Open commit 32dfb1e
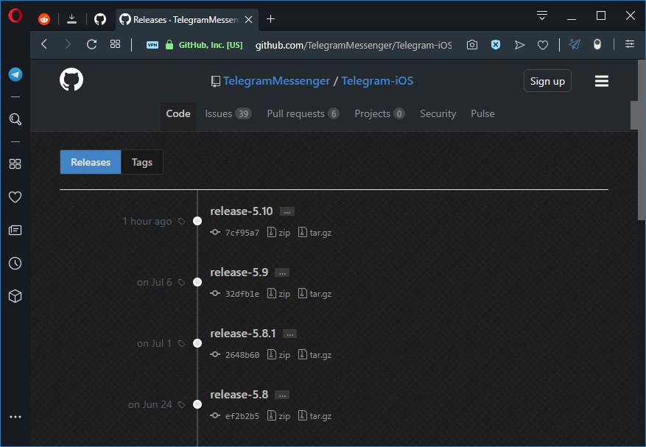This screenshot has width=646, height=447. click(242, 294)
